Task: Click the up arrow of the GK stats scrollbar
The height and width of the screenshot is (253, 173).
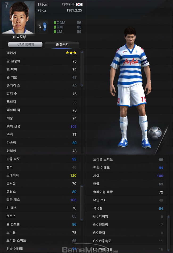Action: [168, 217]
